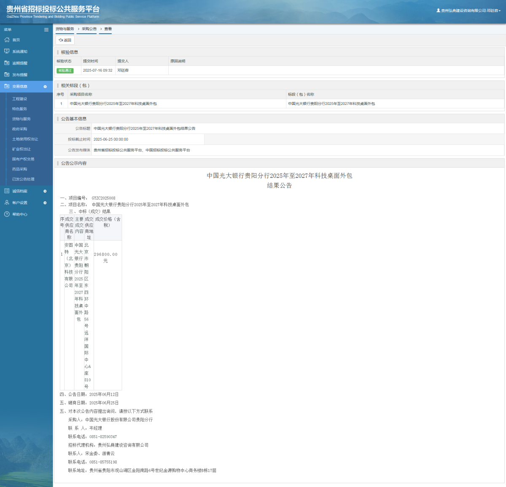Click the 采购公告 breadcrumb link
This screenshot has width=506, height=487.
[89, 29]
